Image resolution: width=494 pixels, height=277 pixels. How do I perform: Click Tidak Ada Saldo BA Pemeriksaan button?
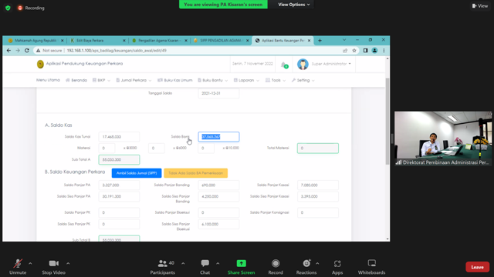195,173
